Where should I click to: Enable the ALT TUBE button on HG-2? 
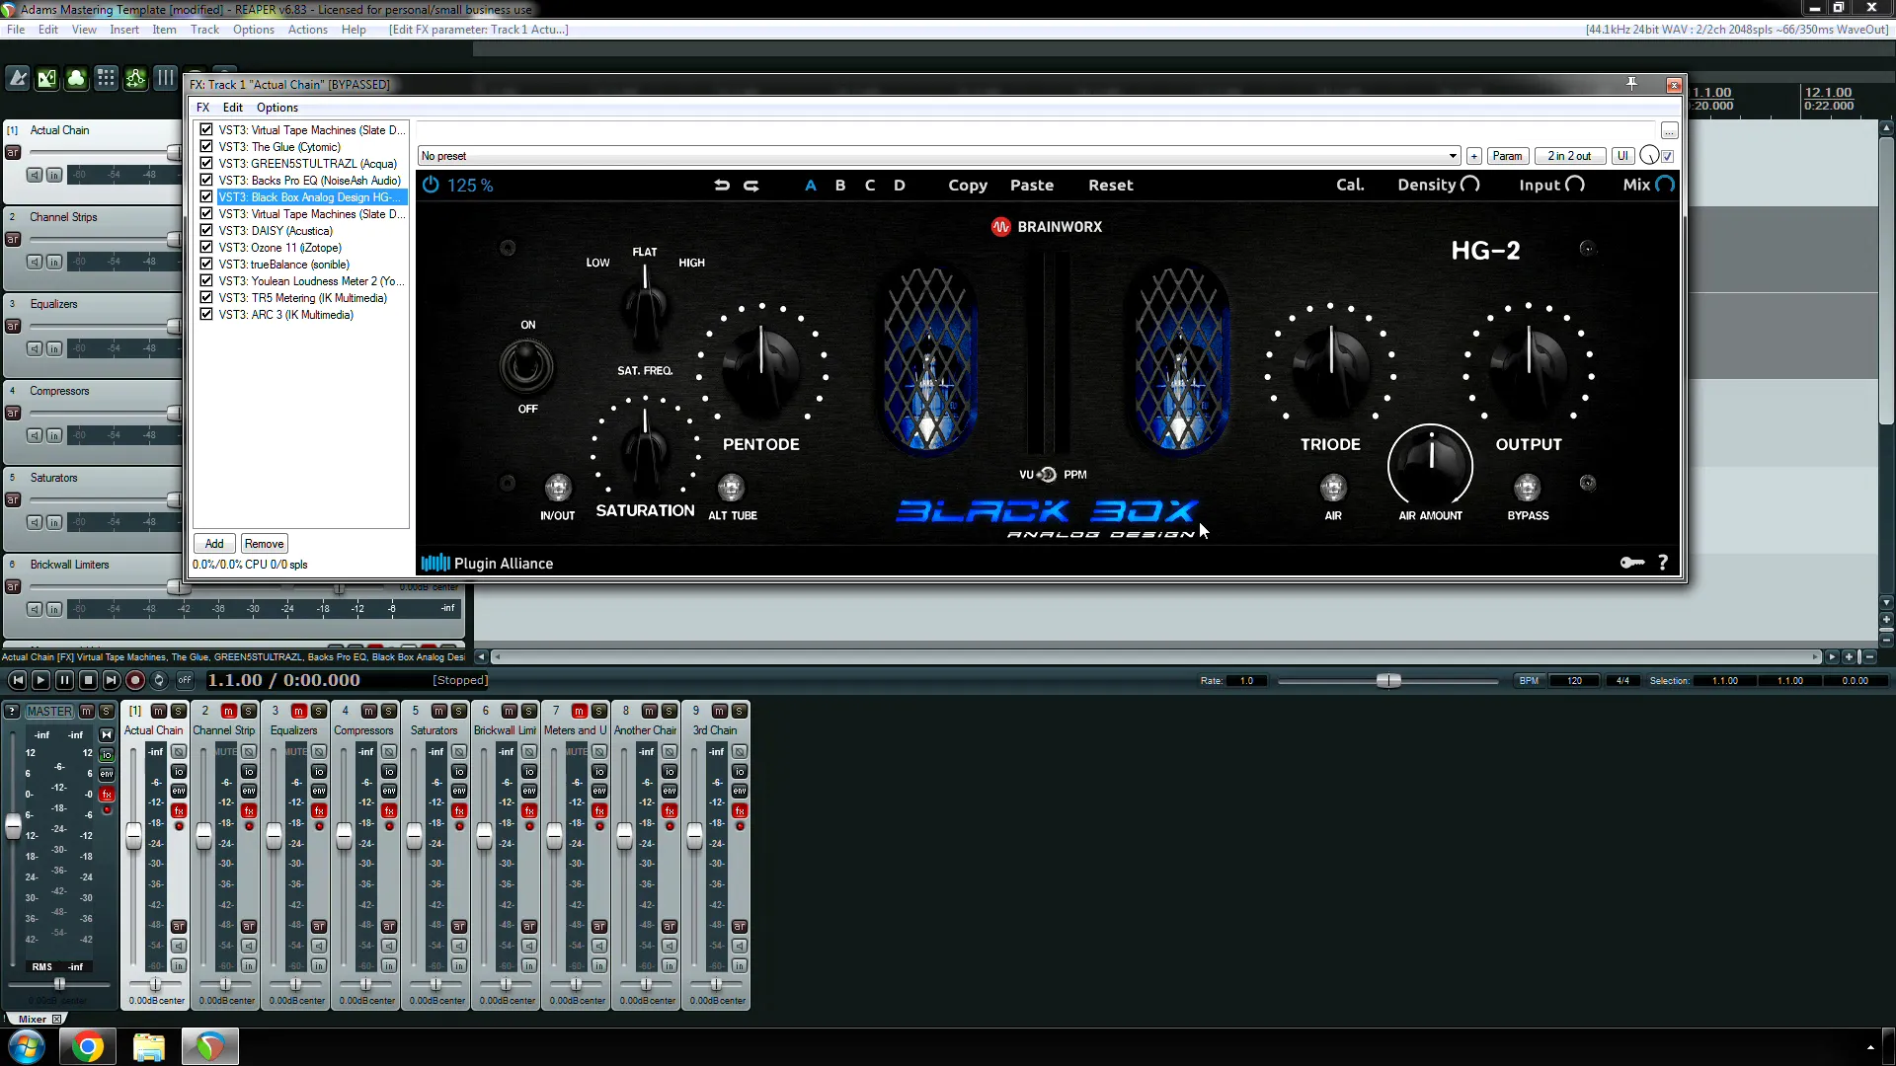pyautogui.click(x=731, y=487)
